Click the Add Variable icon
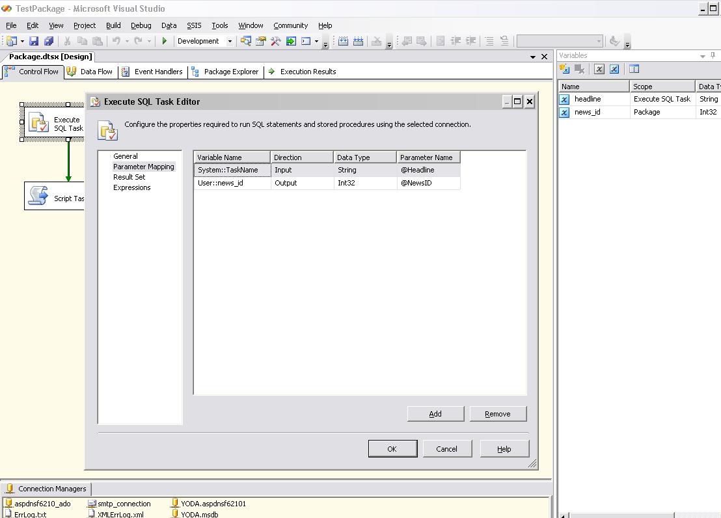The image size is (721, 518). tap(565, 69)
